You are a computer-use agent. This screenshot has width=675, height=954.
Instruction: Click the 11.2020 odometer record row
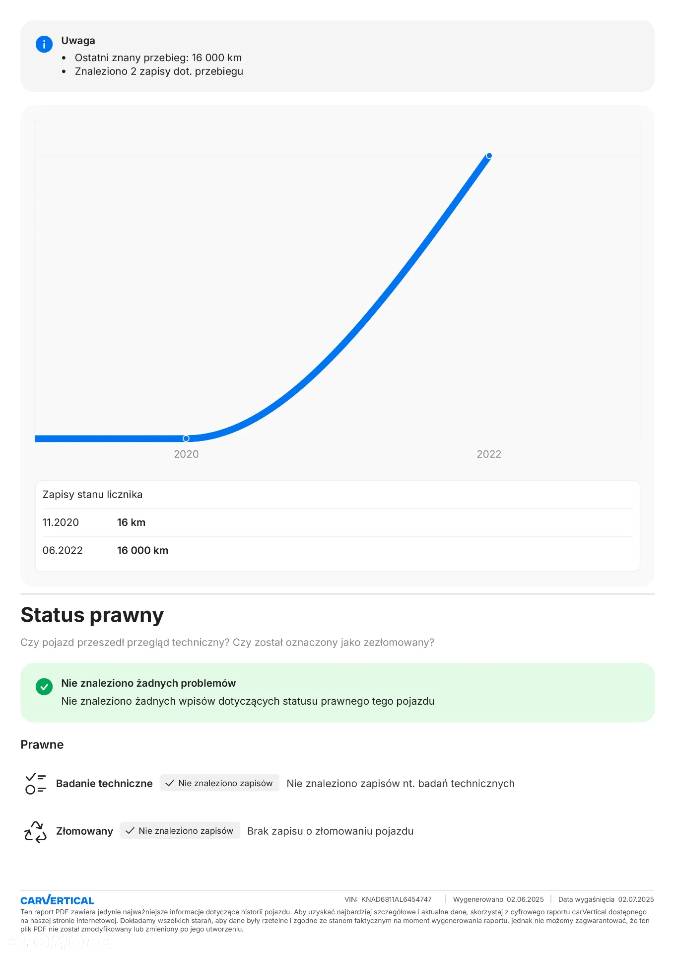[337, 522]
